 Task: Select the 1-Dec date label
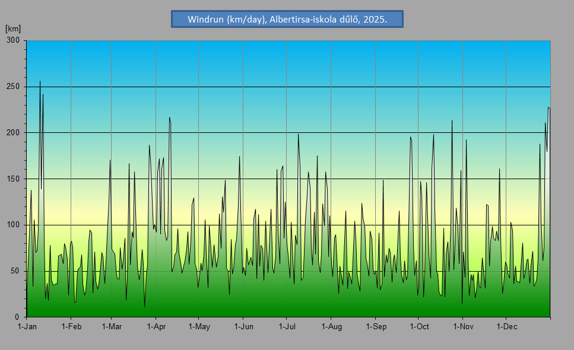[x=506, y=326]
